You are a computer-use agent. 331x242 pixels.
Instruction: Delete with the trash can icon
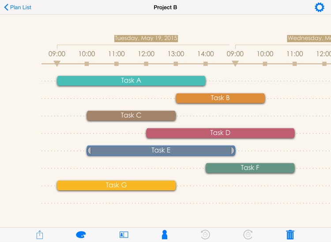[290, 235]
